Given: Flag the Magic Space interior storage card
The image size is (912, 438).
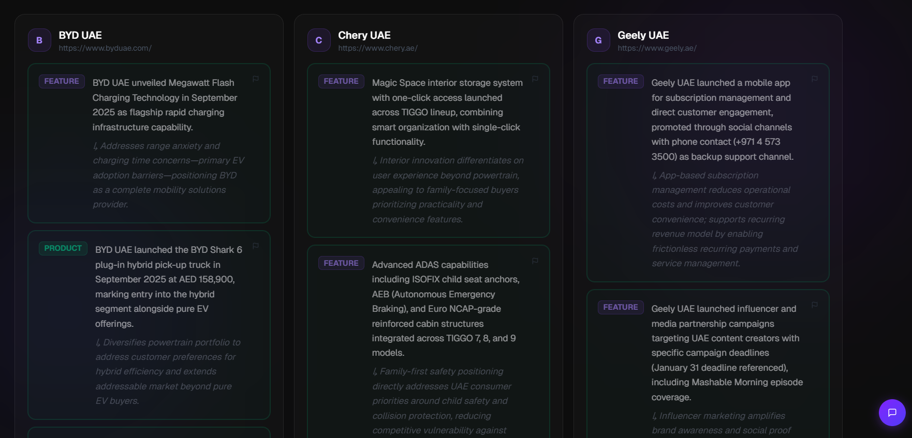Looking at the screenshot, I should point(535,79).
